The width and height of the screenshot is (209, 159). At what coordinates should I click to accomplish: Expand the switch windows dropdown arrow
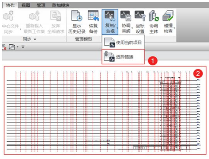tap(17, 47)
